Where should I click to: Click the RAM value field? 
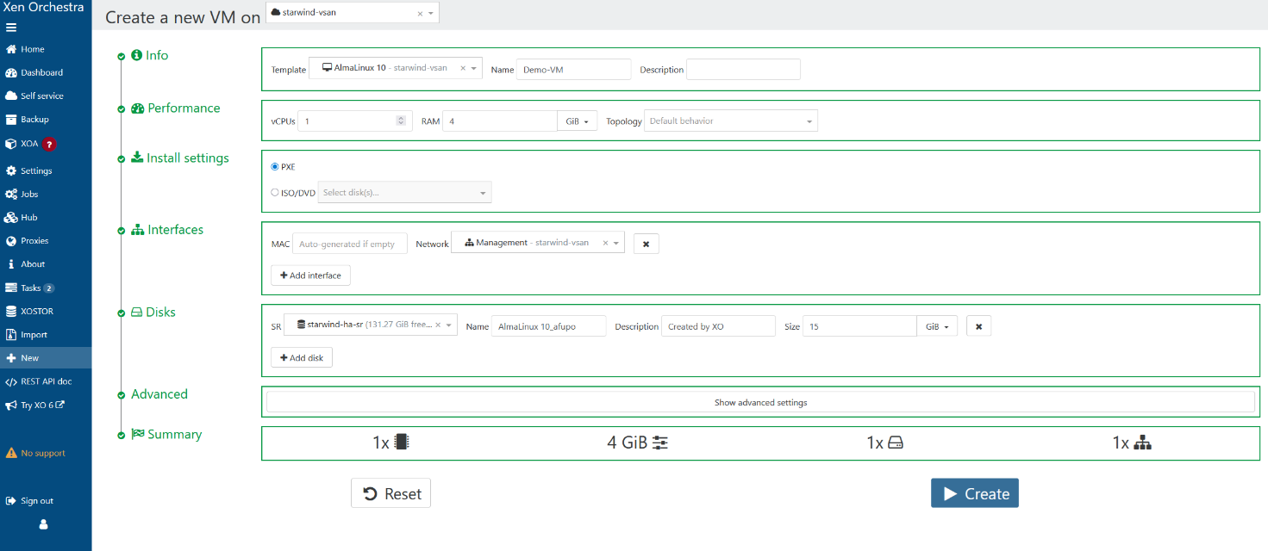[x=500, y=121]
